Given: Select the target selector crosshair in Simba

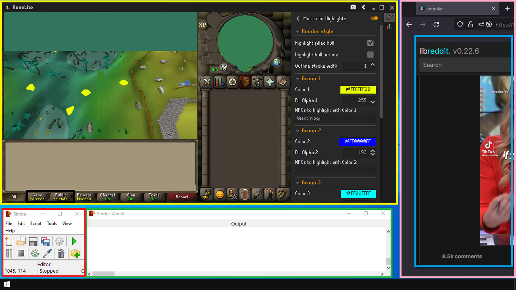Looking at the screenshot, I should (x=35, y=253).
